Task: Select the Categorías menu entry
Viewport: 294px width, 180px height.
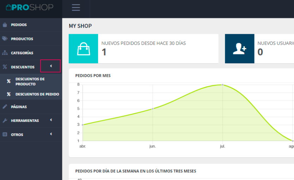Action: point(22,53)
